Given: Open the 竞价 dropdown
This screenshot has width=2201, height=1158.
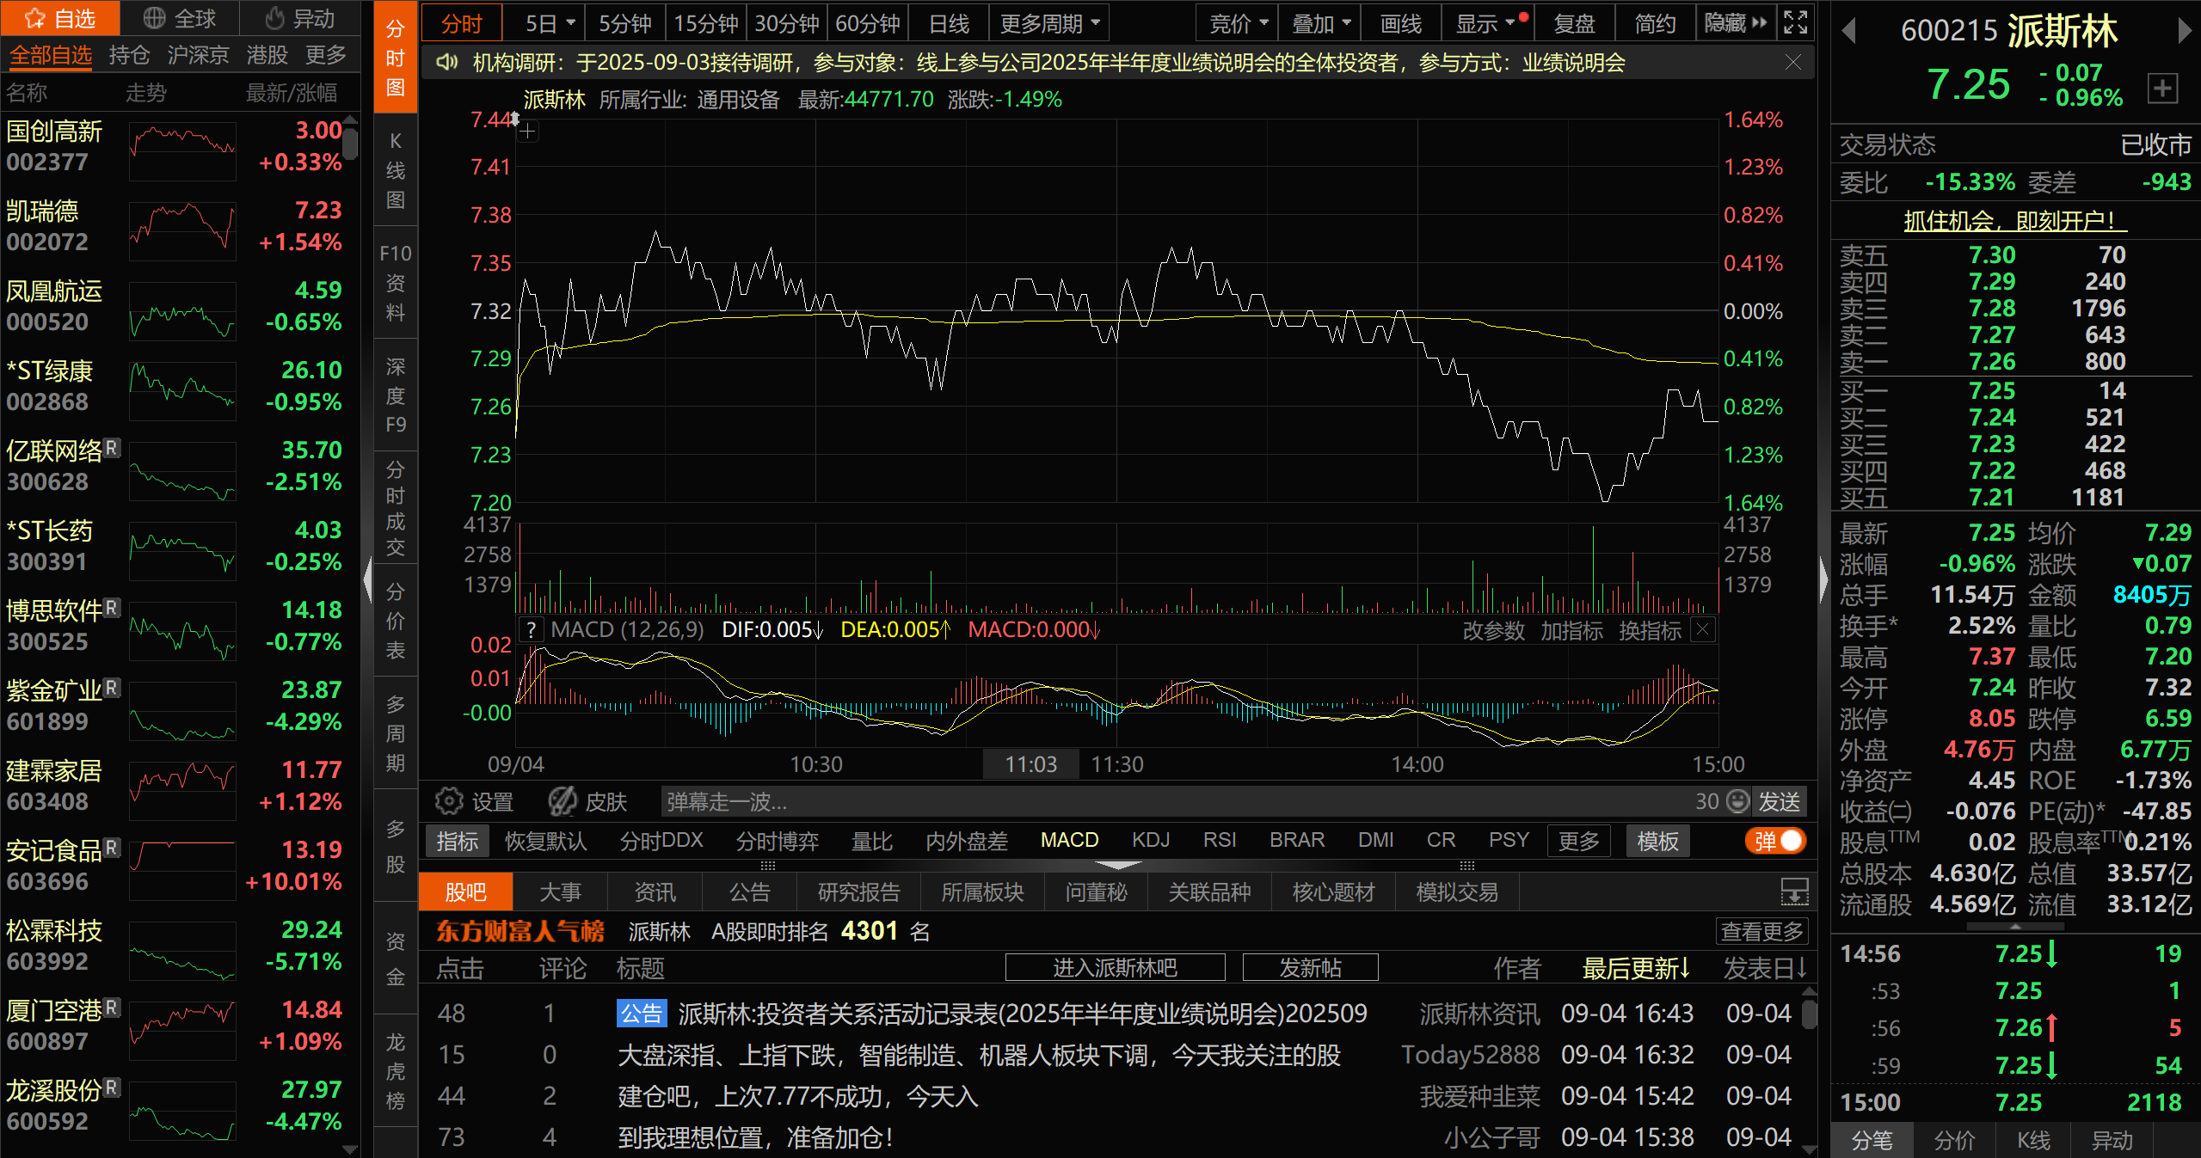Looking at the screenshot, I should tap(1238, 23).
